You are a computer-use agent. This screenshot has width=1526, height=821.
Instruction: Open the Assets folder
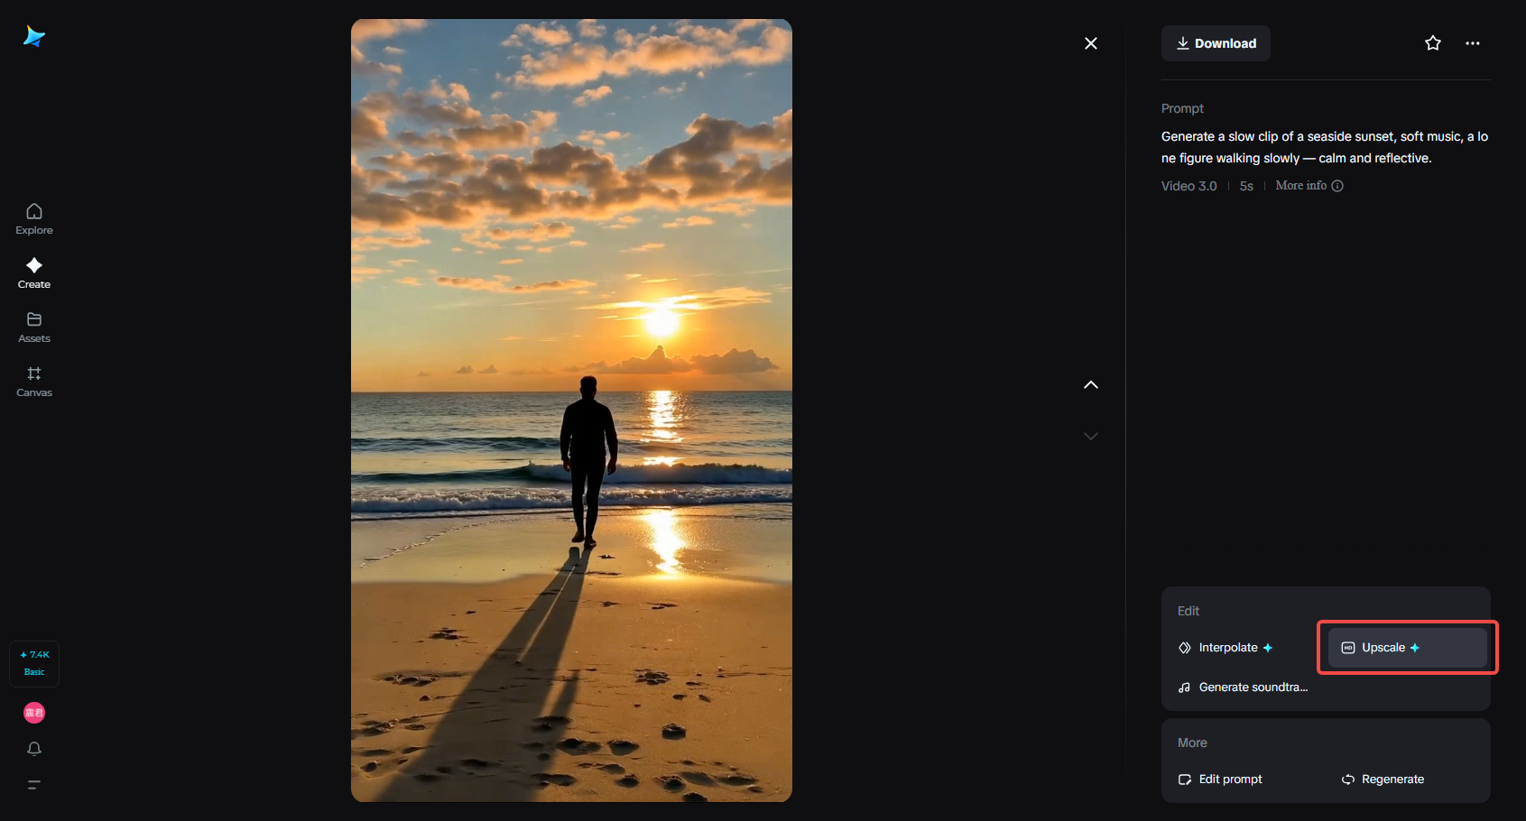tap(34, 327)
